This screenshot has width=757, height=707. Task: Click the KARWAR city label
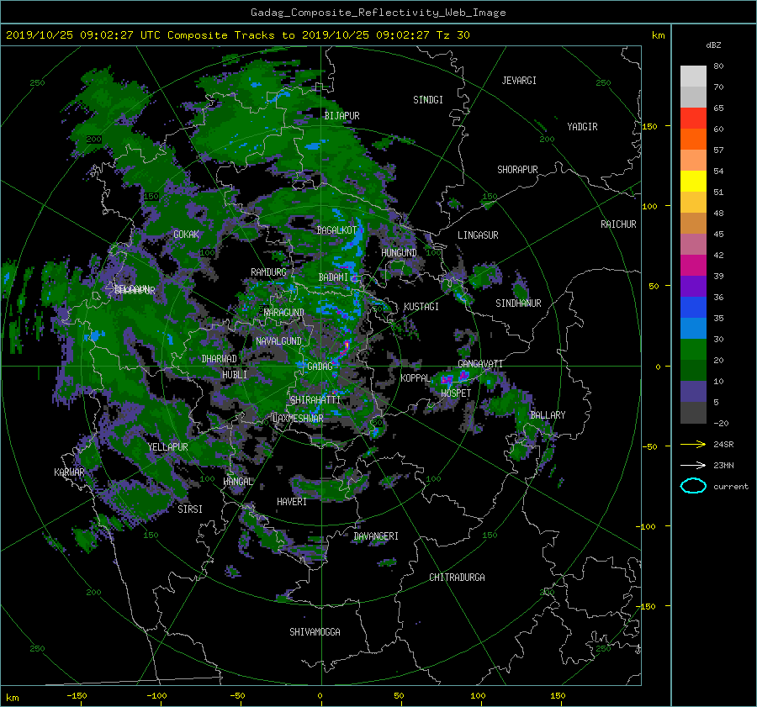(69, 472)
